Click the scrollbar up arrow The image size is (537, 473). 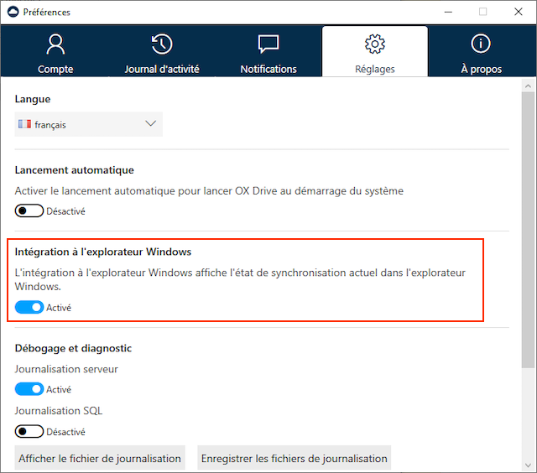tap(528, 86)
